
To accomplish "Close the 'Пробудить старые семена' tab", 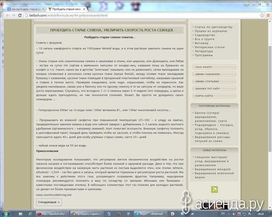I will [84, 9].
